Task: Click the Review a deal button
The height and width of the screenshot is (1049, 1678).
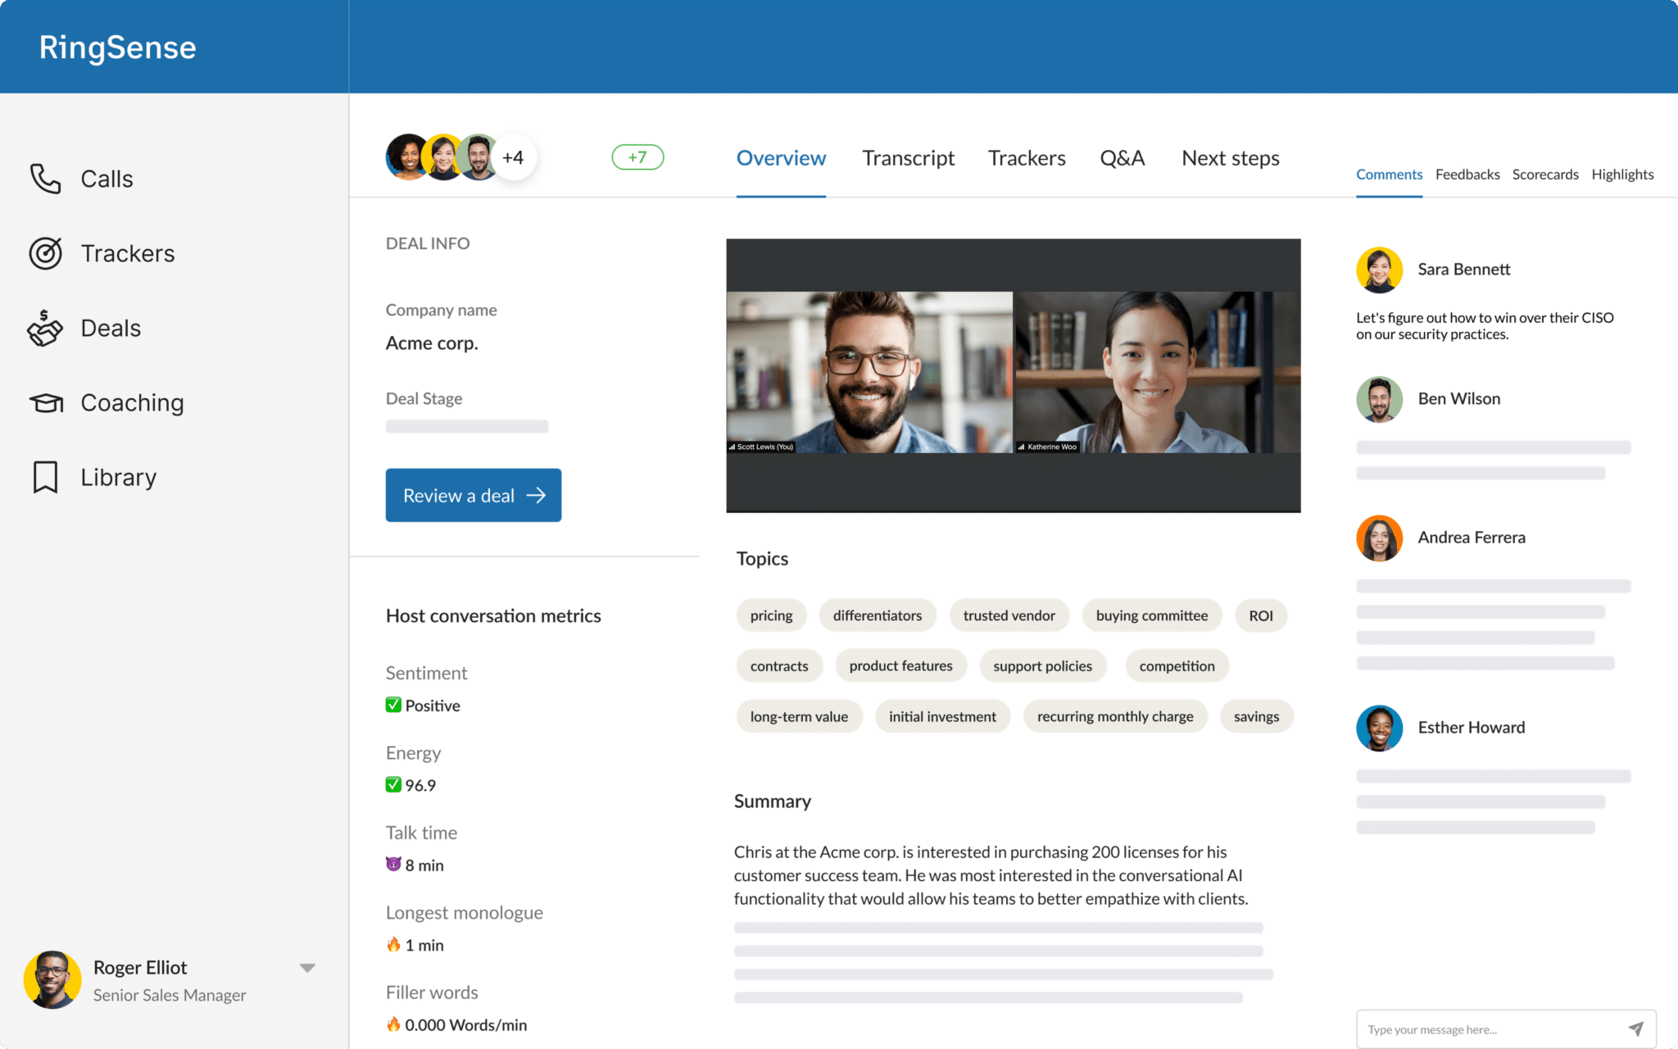Action: tap(471, 494)
